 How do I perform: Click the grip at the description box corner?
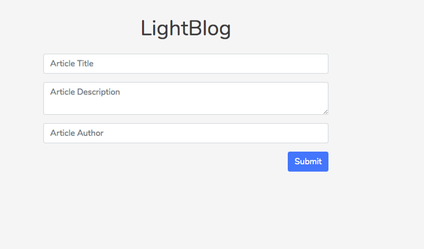(x=325, y=112)
